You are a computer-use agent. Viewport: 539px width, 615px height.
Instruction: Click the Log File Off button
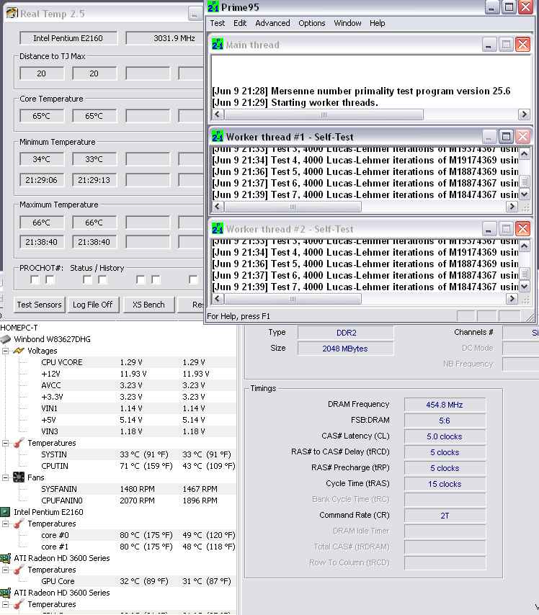[x=93, y=305]
